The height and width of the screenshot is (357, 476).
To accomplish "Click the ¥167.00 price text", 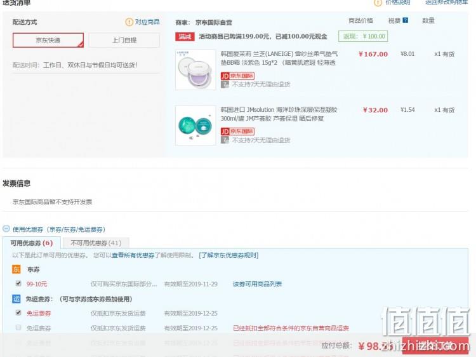I will coord(373,55).
